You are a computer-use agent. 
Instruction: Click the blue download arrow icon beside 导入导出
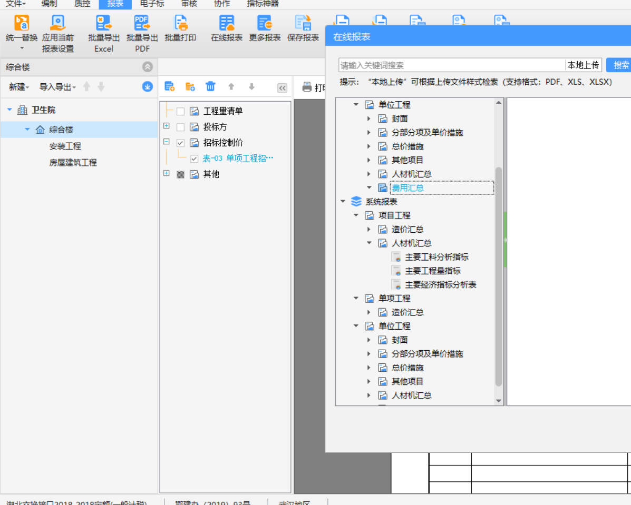pyautogui.click(x=148, y=86)
